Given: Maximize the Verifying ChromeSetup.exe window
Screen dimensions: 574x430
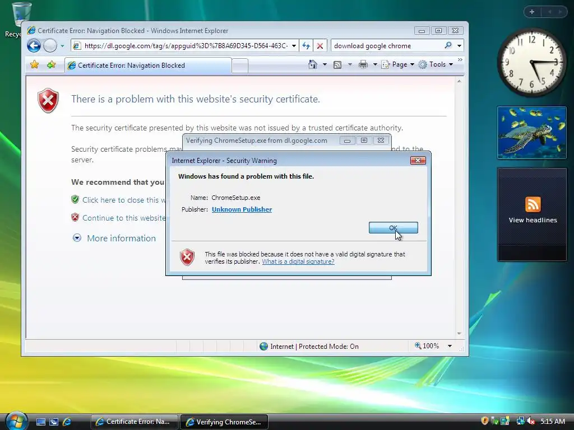Looking at the screenshot, I should 364,141.
